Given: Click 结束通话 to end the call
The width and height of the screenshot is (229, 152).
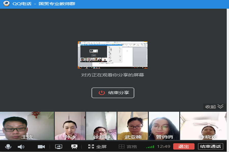Looking at the screenshot, I should point(210,146).
